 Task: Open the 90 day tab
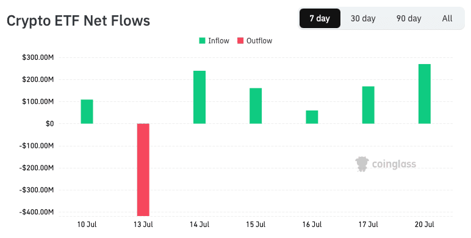tap(409, 18)
